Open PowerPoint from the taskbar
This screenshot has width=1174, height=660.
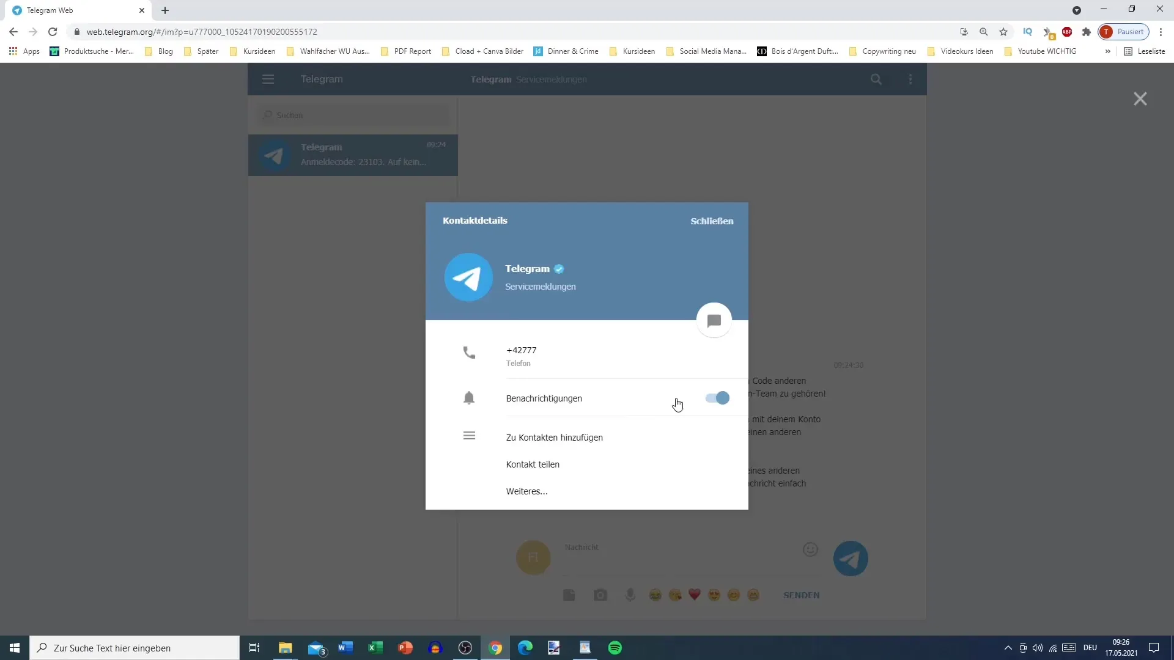405,648
